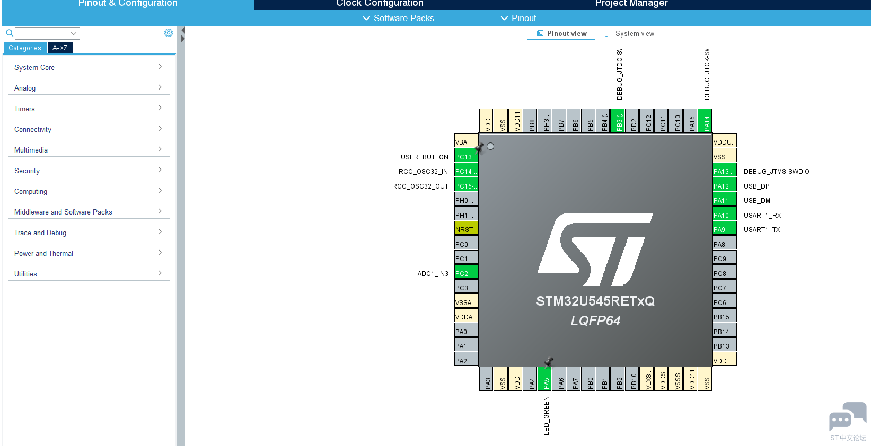Expand Middleware and Software Packs category

(89, 212)
